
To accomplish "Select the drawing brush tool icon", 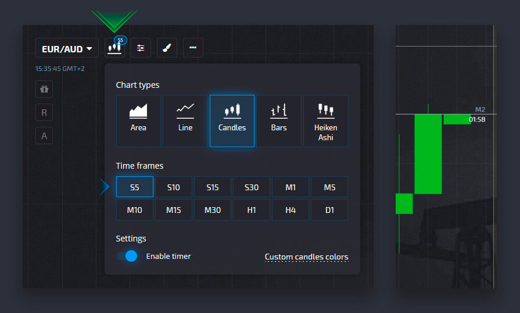I will click(167, 48).
